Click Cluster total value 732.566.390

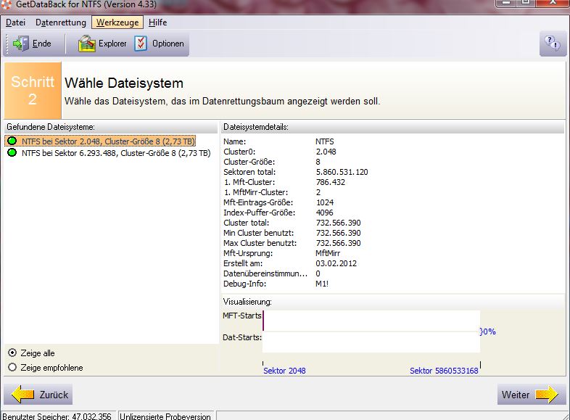[338, 223]
